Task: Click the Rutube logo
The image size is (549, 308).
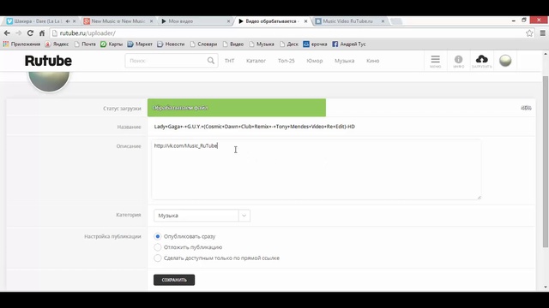Action: [x=48, y=61]
